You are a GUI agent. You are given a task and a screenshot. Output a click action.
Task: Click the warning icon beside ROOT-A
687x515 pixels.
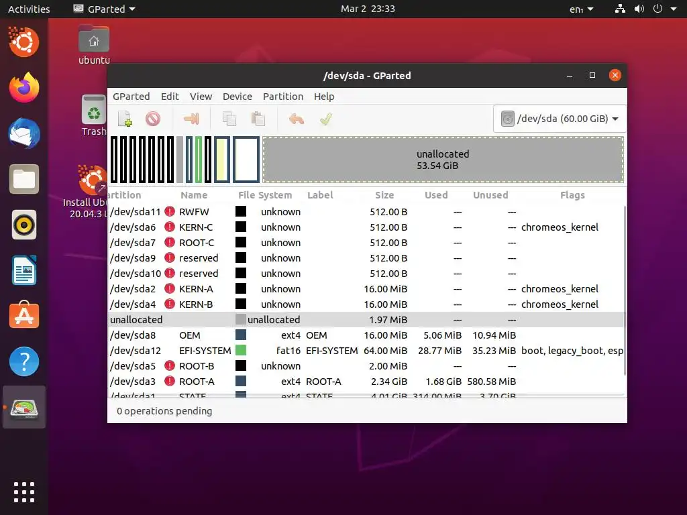click(x=170, y=381)
